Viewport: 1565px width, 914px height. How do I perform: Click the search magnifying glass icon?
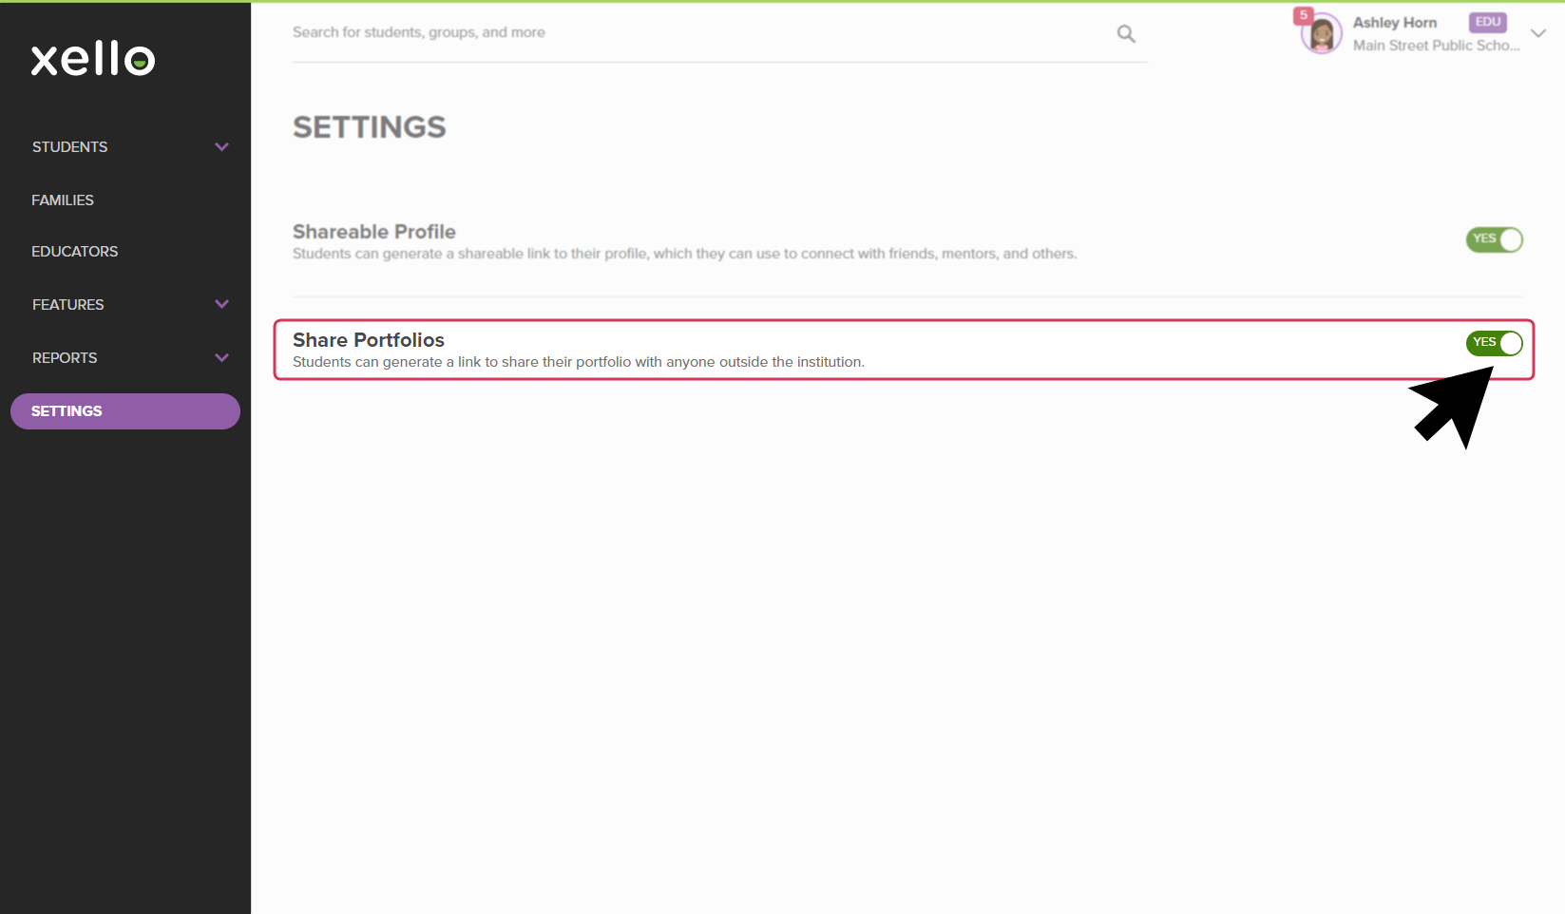(x=1126, y=34)
